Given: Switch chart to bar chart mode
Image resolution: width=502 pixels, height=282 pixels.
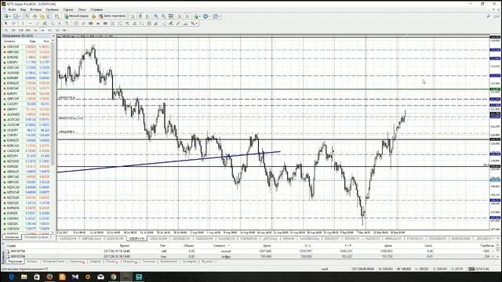Looking at the screenshot, I should pos(133,16).
